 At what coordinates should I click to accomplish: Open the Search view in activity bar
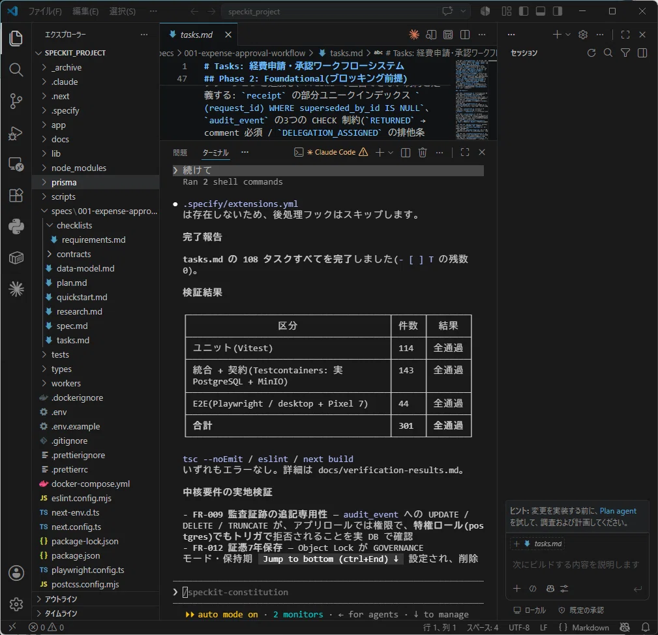point(16,70)
